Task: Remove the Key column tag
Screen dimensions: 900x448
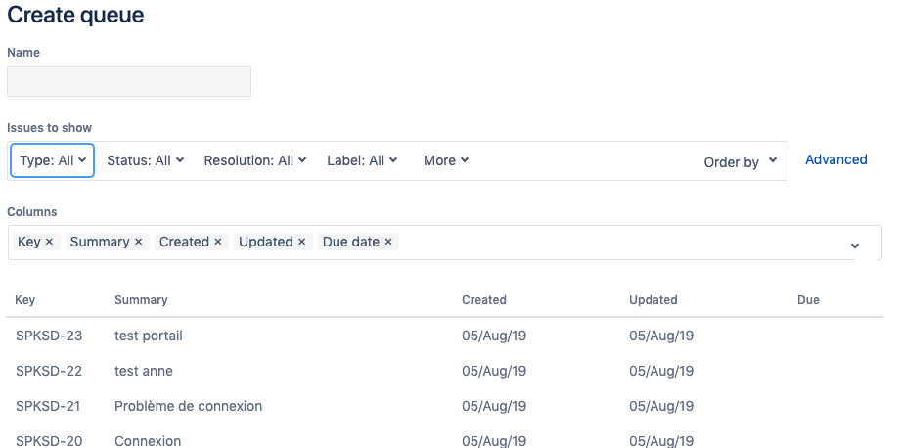Action: 49,242
